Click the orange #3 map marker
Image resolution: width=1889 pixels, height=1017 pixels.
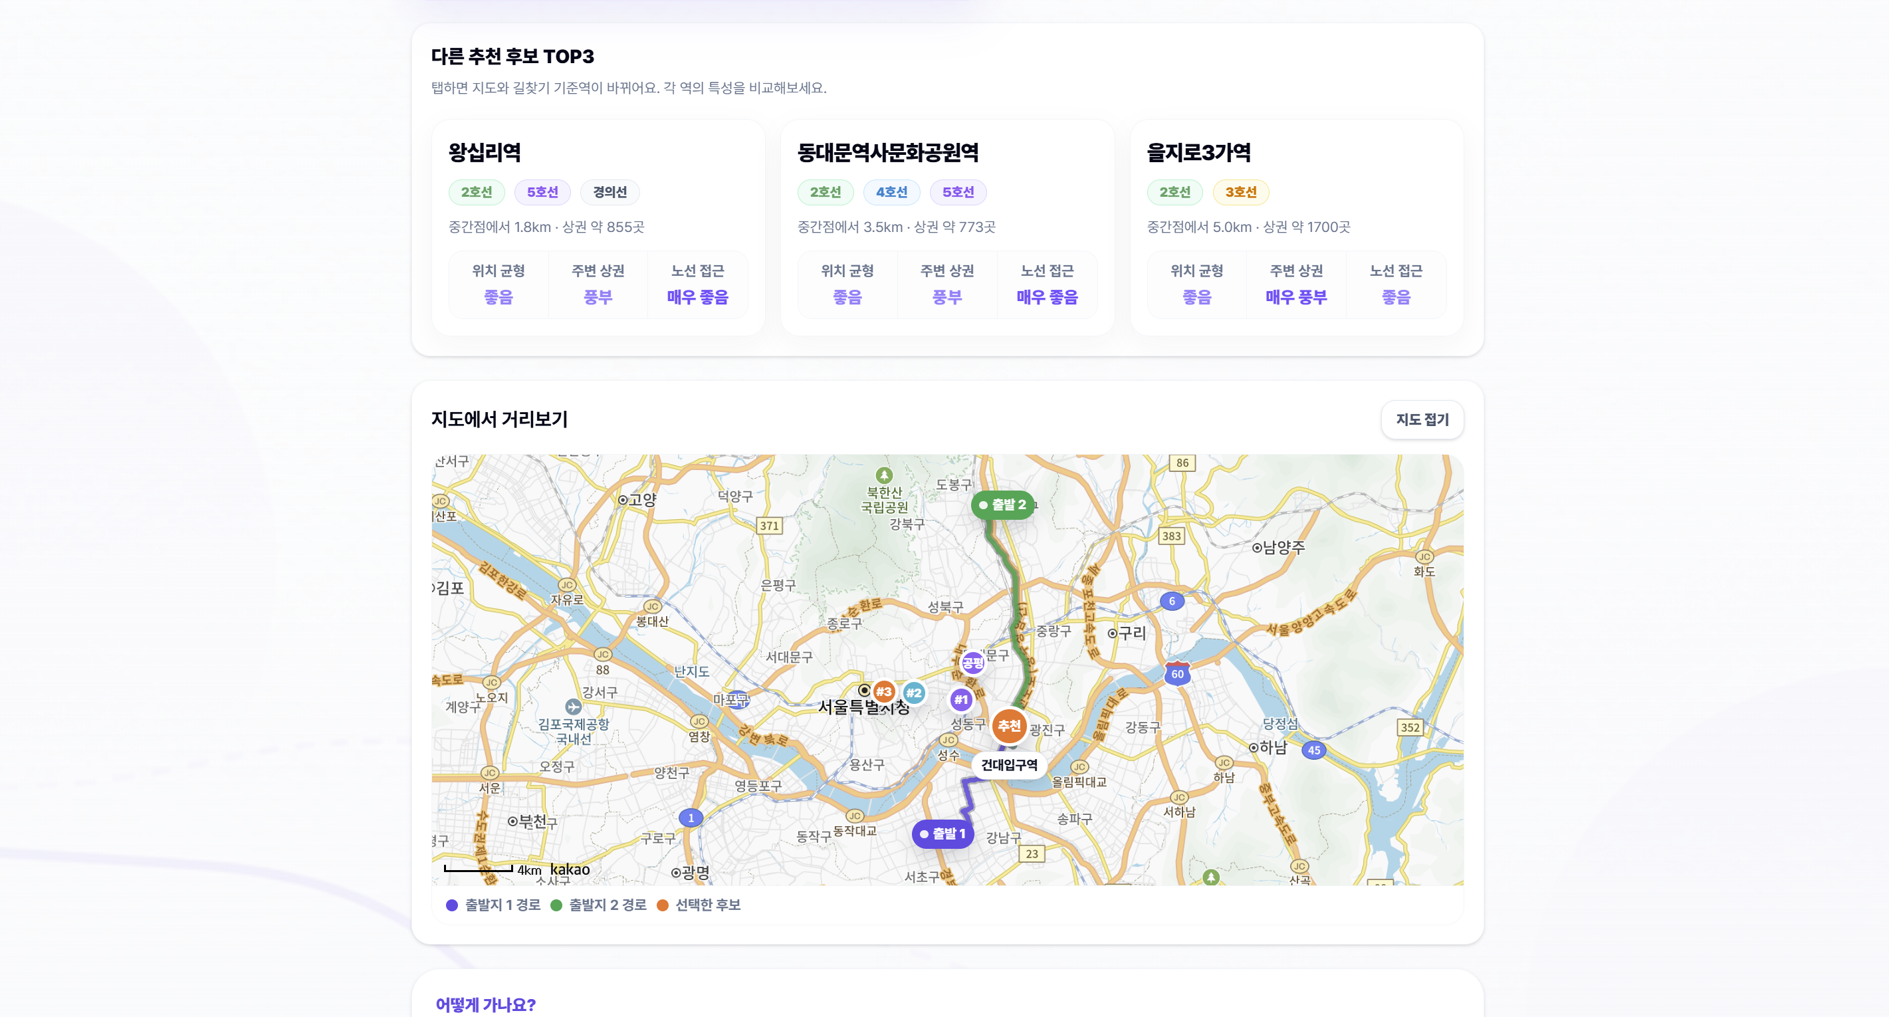click(x=883, y=691)
